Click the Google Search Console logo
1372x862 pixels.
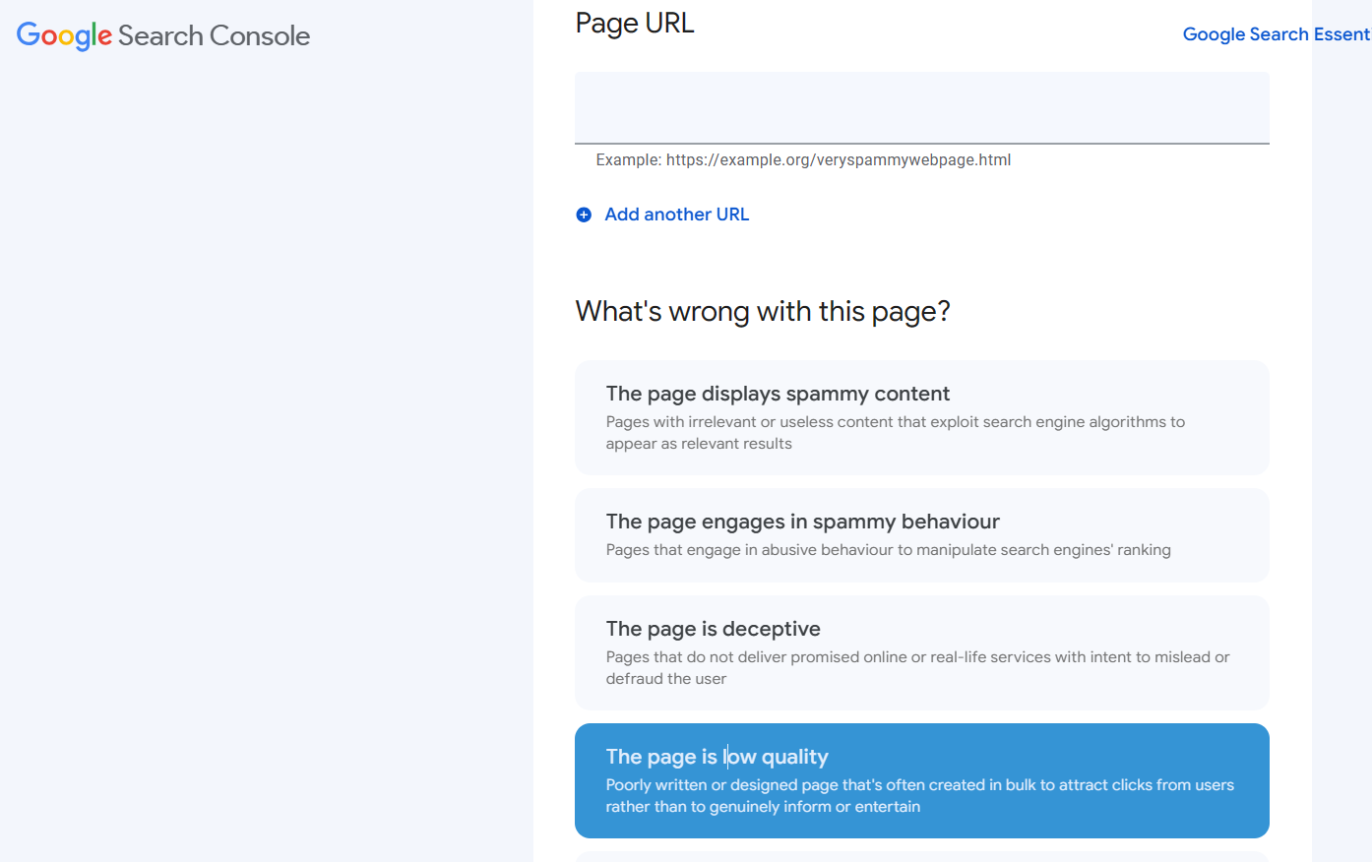click(163, 35)
